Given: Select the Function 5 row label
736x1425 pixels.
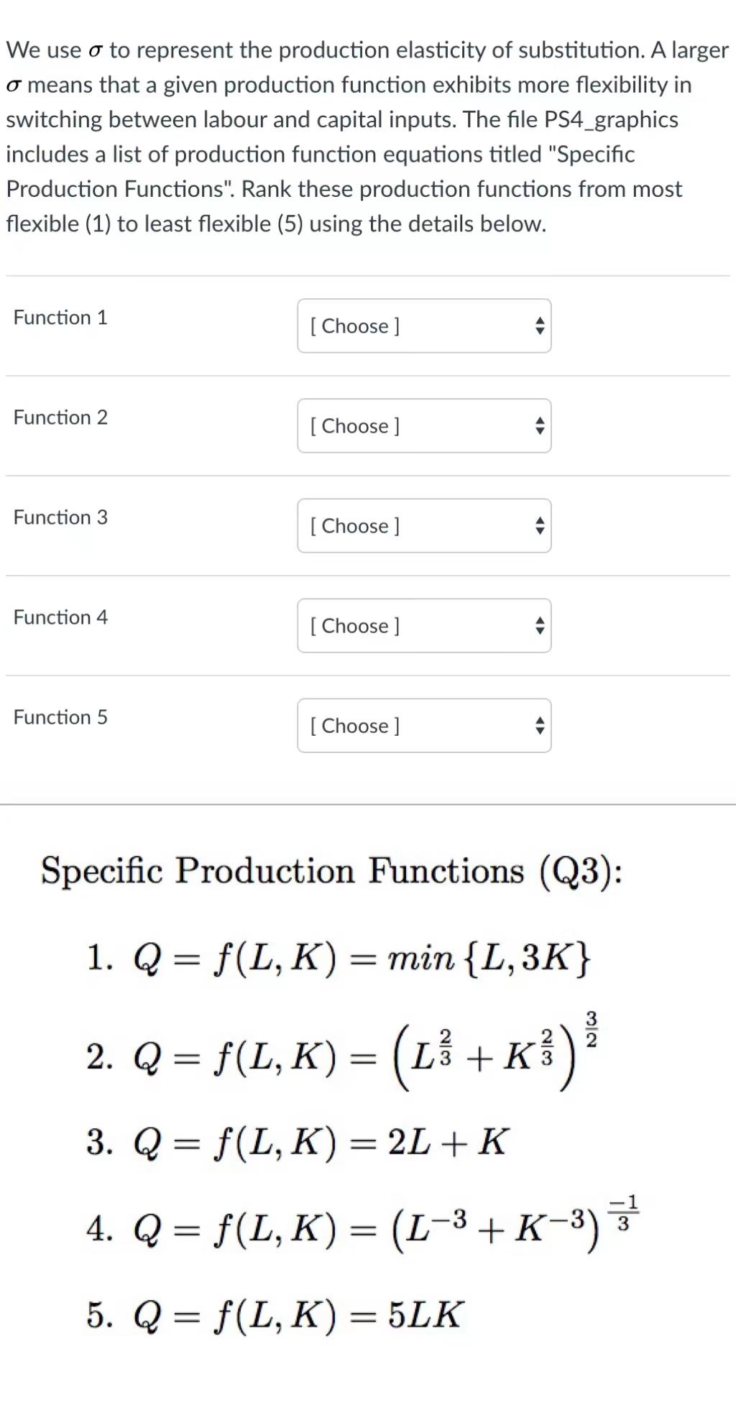Looking at the screenshot, I should 60,716.
